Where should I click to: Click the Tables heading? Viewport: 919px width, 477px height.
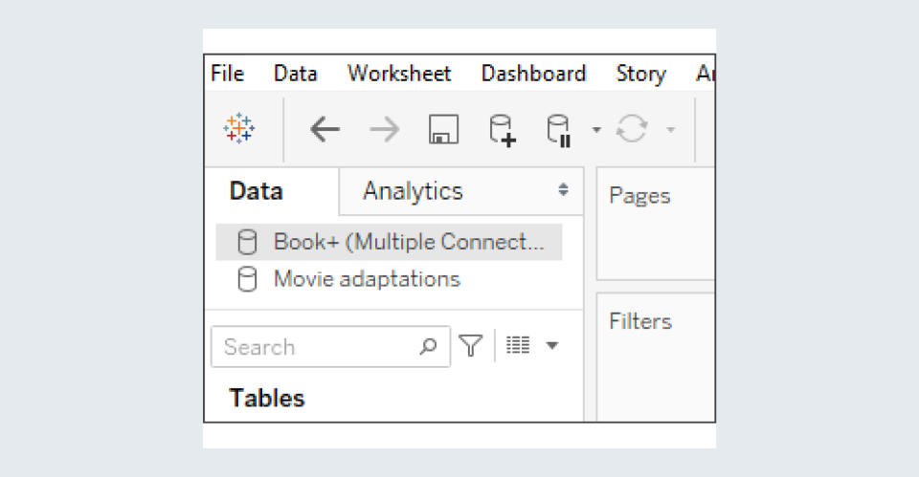(267, 398)
